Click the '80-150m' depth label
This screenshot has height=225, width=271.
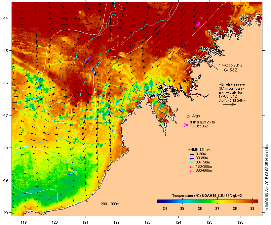tap(203, 162)
